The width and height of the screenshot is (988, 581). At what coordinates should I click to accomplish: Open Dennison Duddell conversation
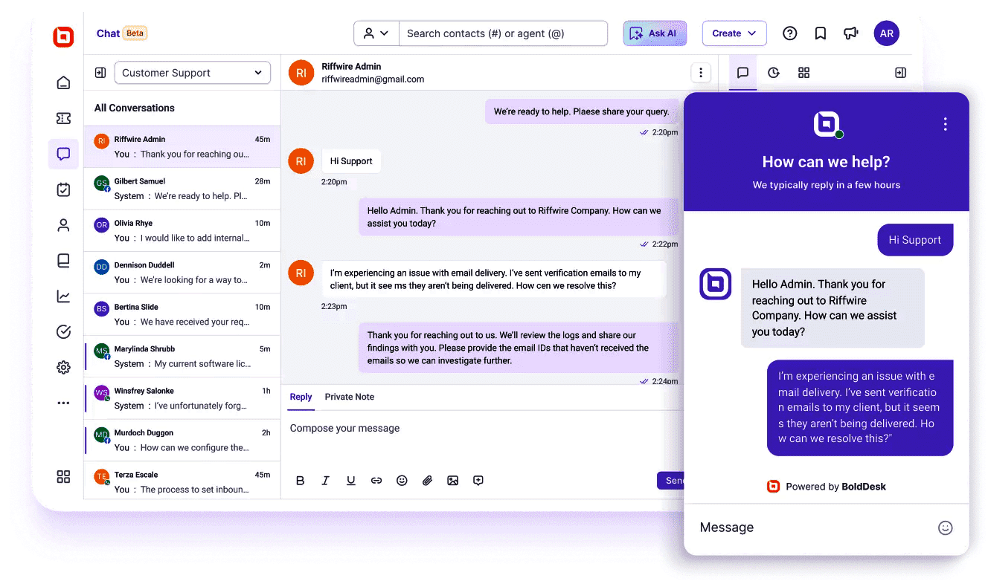[x=182, y=273]
